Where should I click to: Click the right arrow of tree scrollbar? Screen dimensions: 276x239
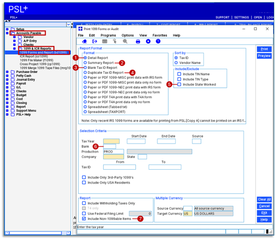tap(68, 233)
